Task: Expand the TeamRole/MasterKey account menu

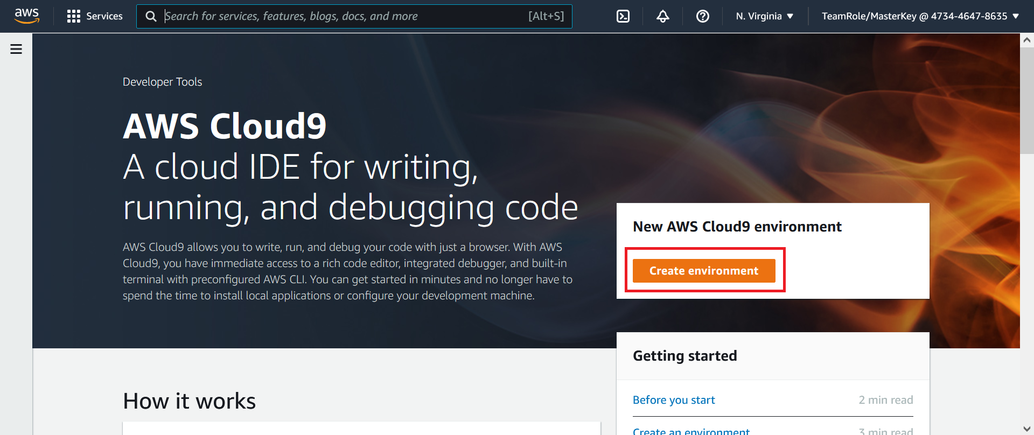Action: 920,16
